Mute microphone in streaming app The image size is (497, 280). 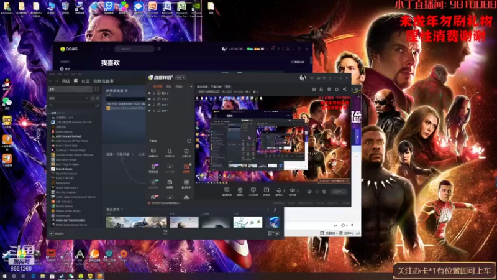(278, 191)
